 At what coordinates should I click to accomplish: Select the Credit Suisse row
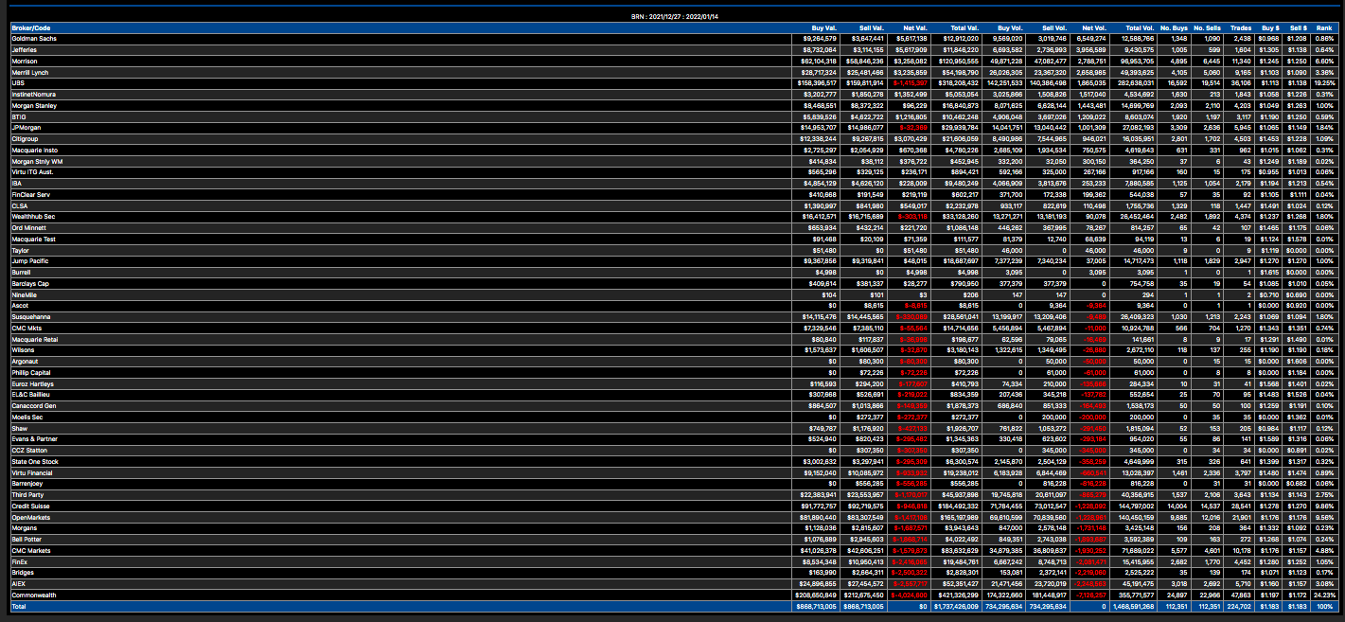672,507
